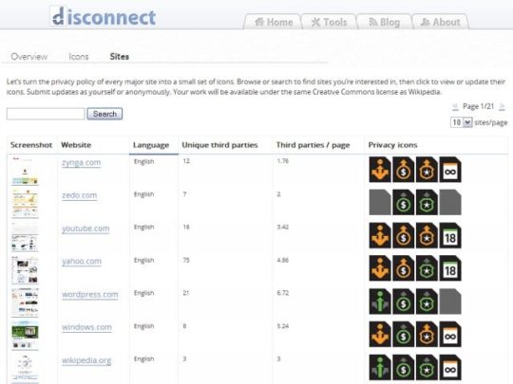Open the youtube.com link
The image size is (513, 384).
pyautogui.click(x=85, y=229)
